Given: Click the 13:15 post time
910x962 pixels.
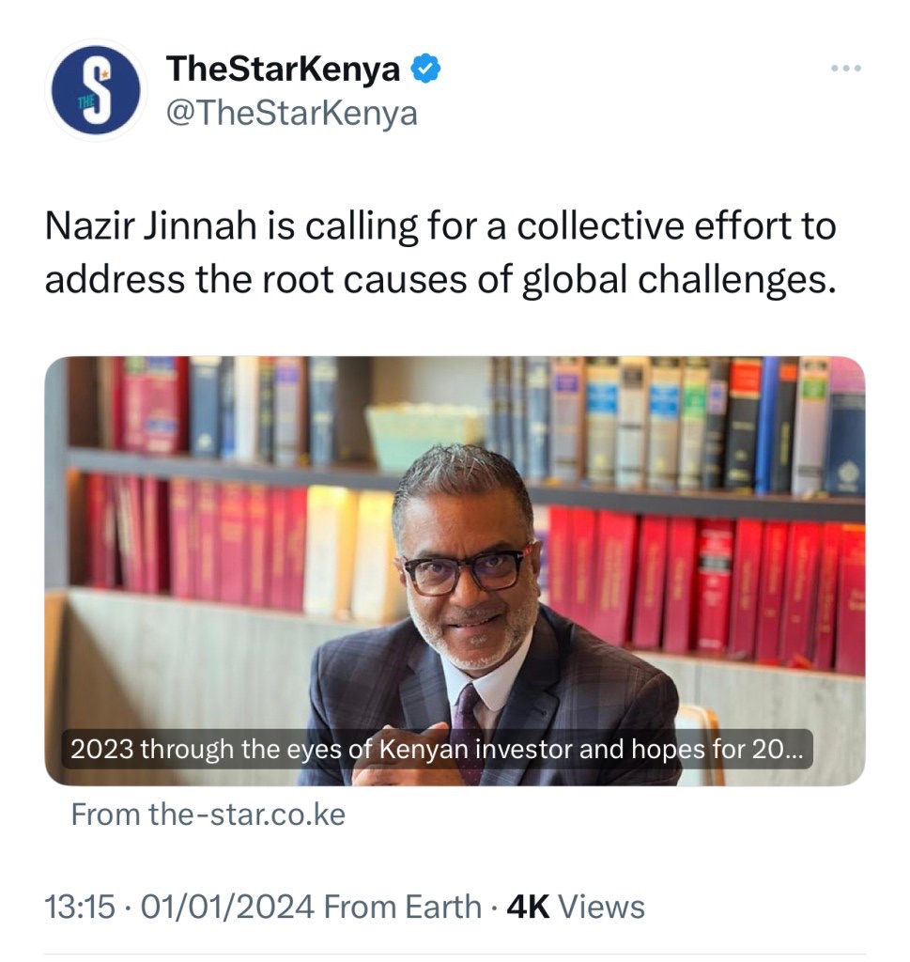Looking at the screenshot, I should coord(80,908).
